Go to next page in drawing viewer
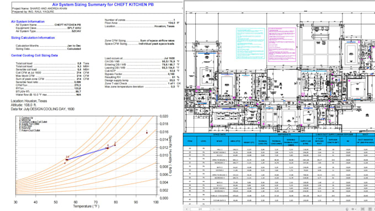The height and width of the screenshot is (211, 375). [x=214, y=209]
